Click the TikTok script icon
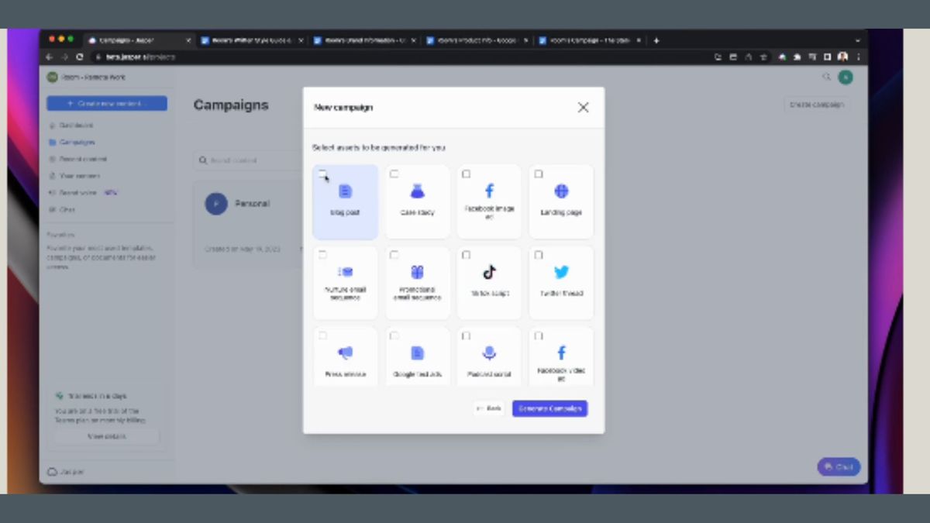 [x=489, y=272]
